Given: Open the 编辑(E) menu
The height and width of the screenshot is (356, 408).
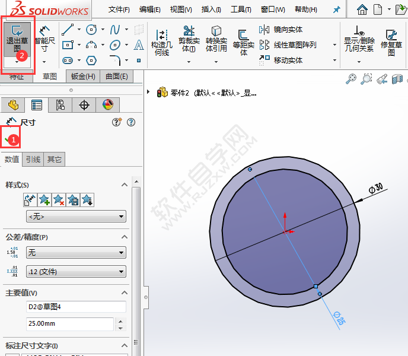Looking at the screenshot, I should (x=150, y=10).
